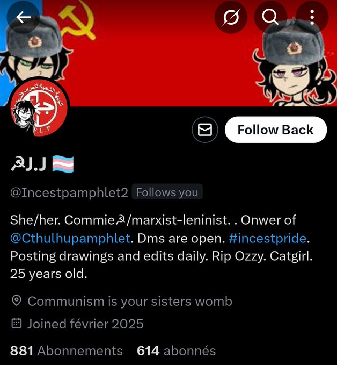
Task: Click the blue hashtag link in the bio
Action: (x=268, y=238)
